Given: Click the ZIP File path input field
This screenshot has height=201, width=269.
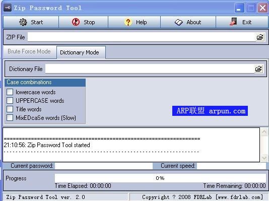Looking at the screenshot, I should tap(142, 37).
